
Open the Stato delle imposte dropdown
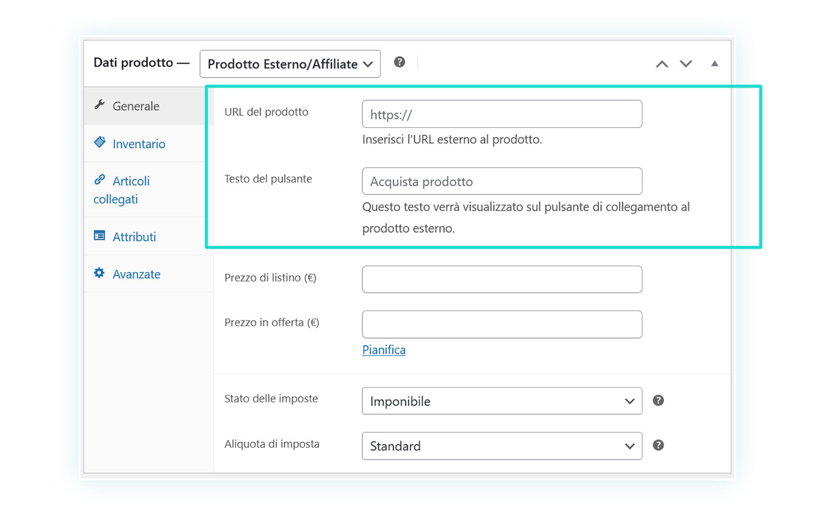point(502,401)
